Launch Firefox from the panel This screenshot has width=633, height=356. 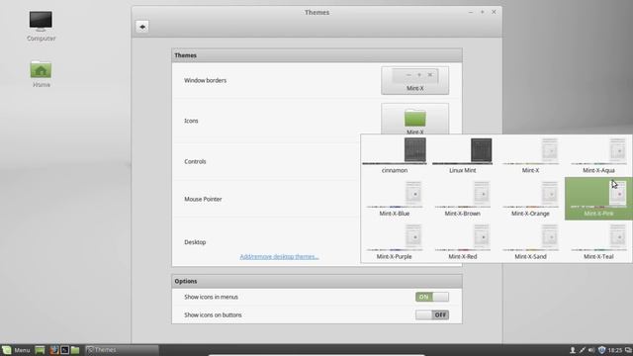(54, 350)
